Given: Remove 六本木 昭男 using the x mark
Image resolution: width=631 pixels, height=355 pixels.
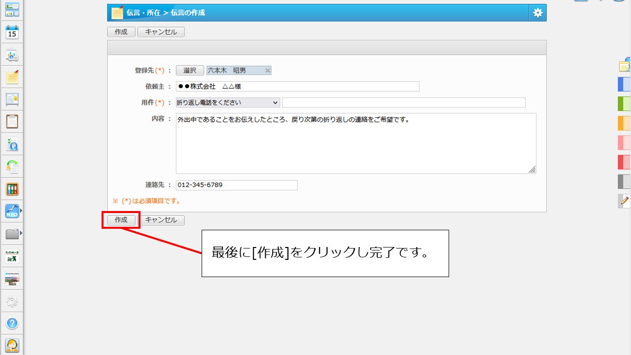Looking at the screenshot, I should pyautogui.click(x=268, y=71).
